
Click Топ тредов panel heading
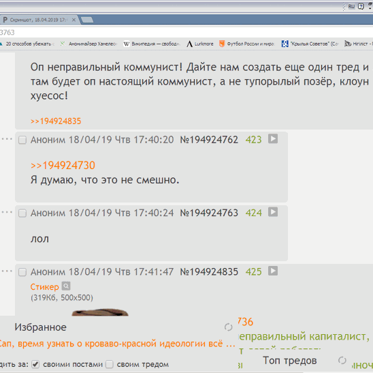coord(290,360)
